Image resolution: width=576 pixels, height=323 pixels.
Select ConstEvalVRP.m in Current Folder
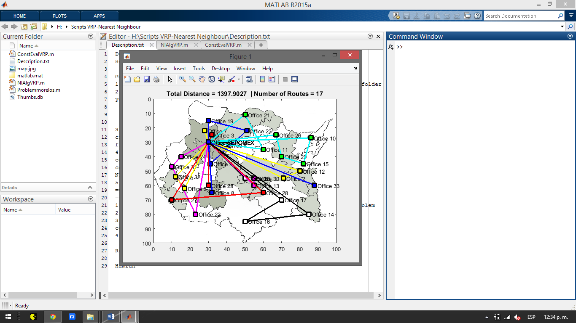click(x=35, y=54)
